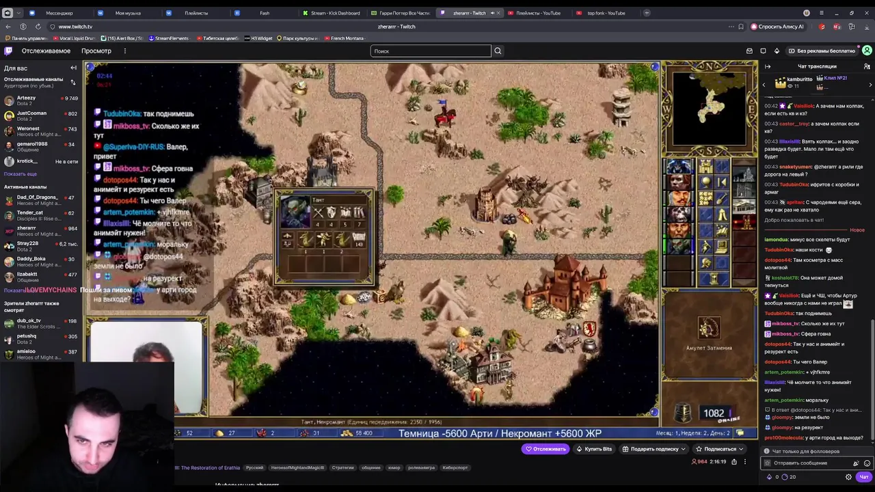Click the Twitch search field
The height and width of the screenshot is (492, 875).
[431, 51]
